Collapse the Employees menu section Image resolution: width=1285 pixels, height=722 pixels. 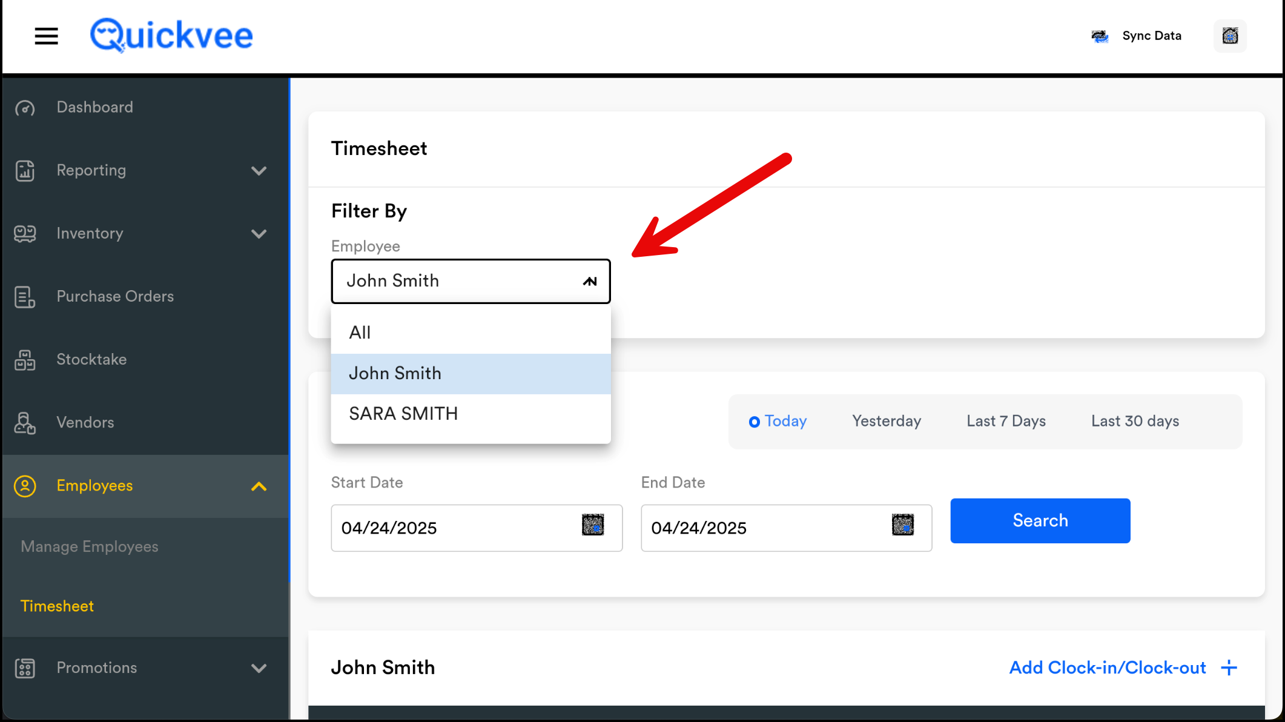tap(259, 486)
